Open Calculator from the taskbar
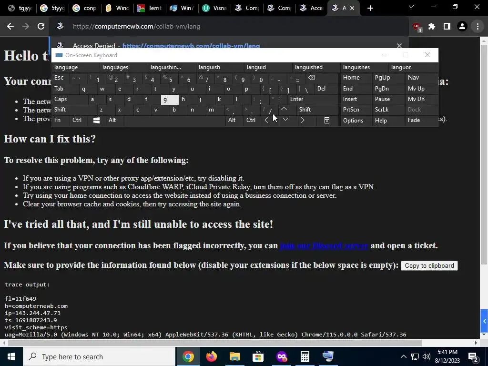488x366 pixels. pos(305,356)
